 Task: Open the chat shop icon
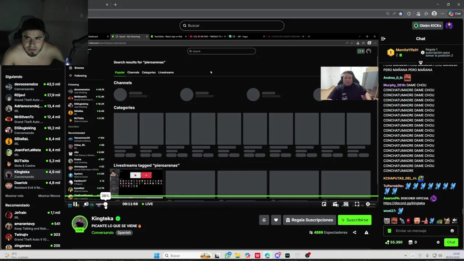[410, 242]
